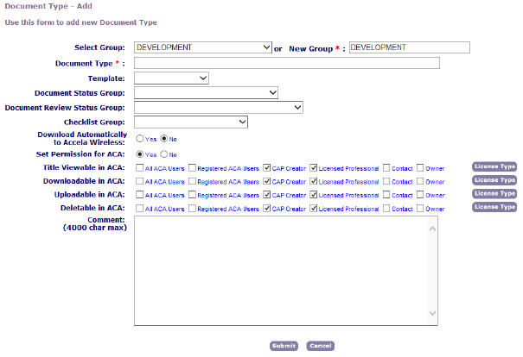Click the Document Type input field
Screen dimensions: 523x357
tap(287, 63)
